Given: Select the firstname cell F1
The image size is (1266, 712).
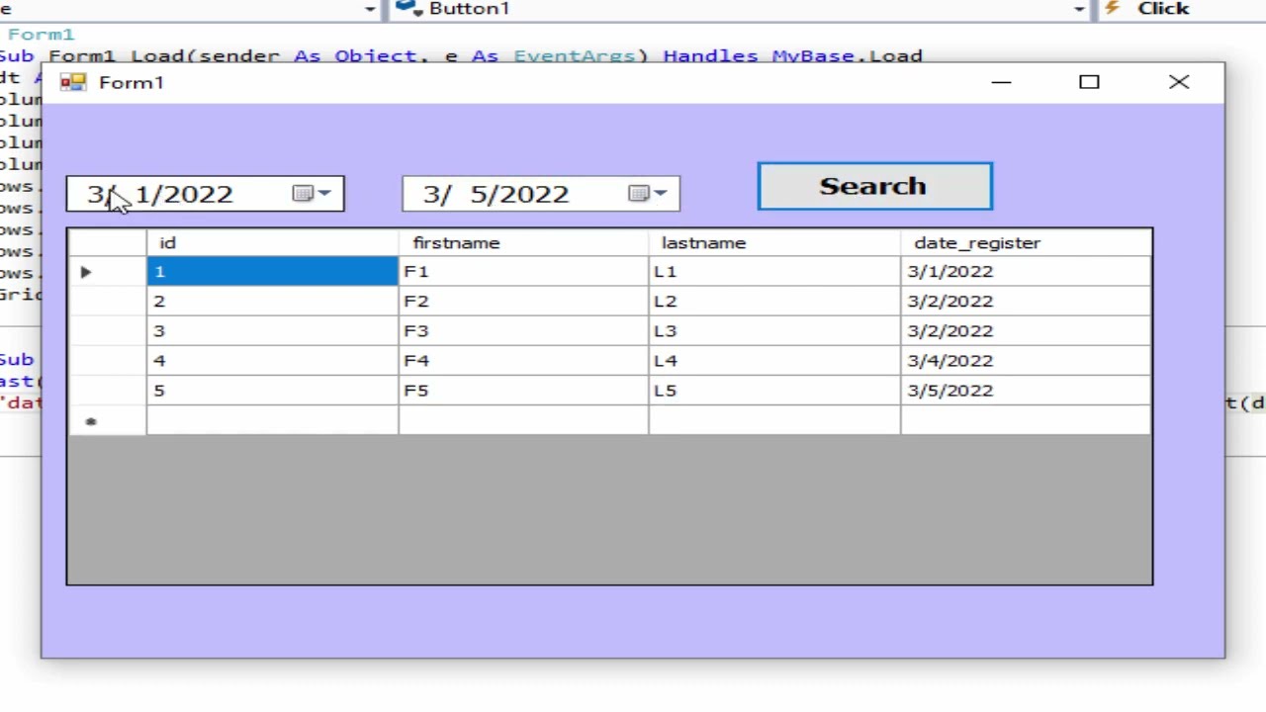Looking at the screenshot, I should point(523,272).
